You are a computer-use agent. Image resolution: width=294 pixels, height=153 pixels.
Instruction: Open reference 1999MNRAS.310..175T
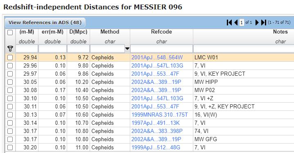click(160, 115)
